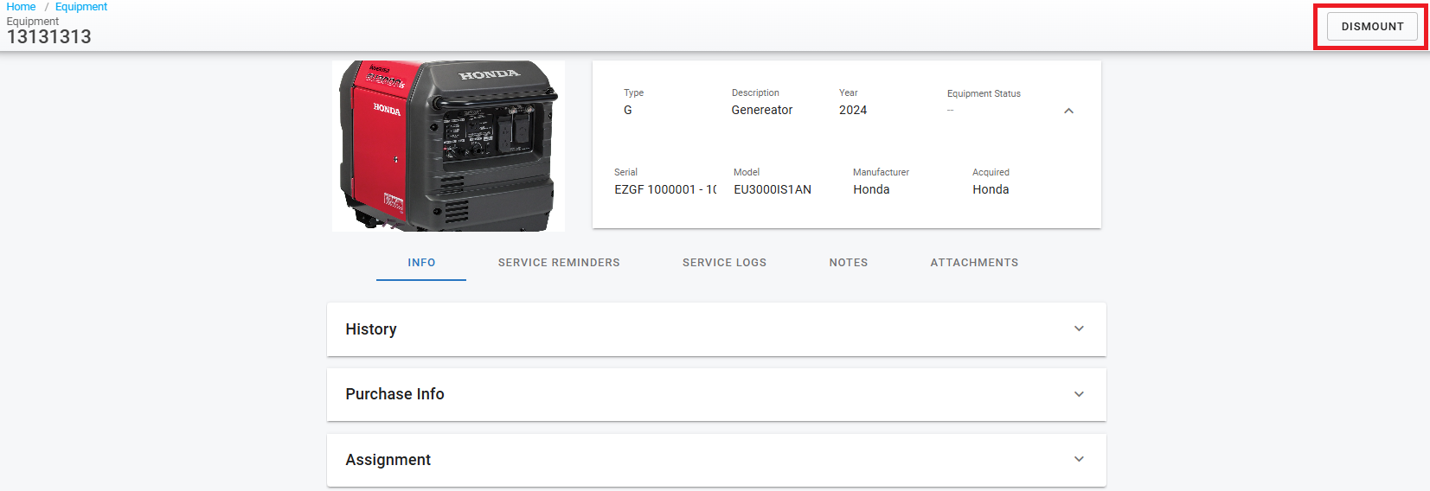This screenshot has width=1430, height=491.
Task: Navigate to Home via breadcrumb
Action: coord(21,7)
